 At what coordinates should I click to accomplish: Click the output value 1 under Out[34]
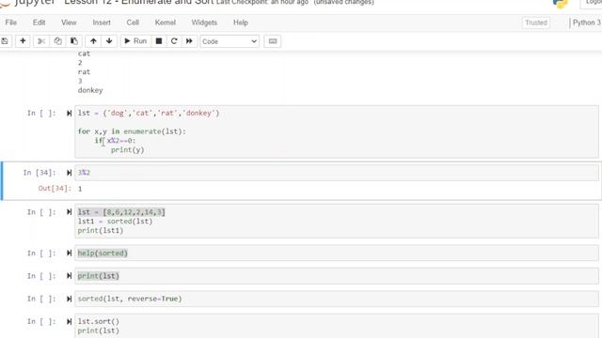click(x=80, y=189)
